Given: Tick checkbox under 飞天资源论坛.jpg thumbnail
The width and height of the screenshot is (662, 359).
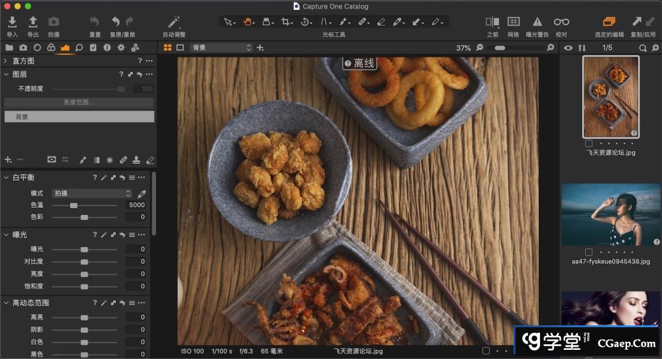Looking at the screenshot, I should tap(589, 144).
